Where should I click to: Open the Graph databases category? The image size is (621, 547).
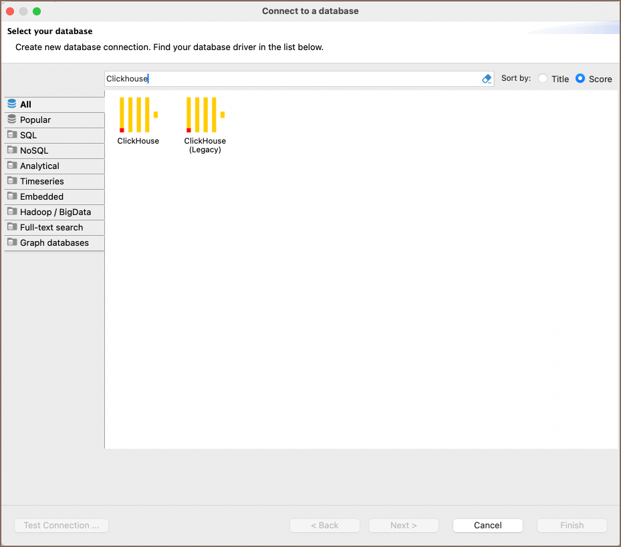click(54, 242)
